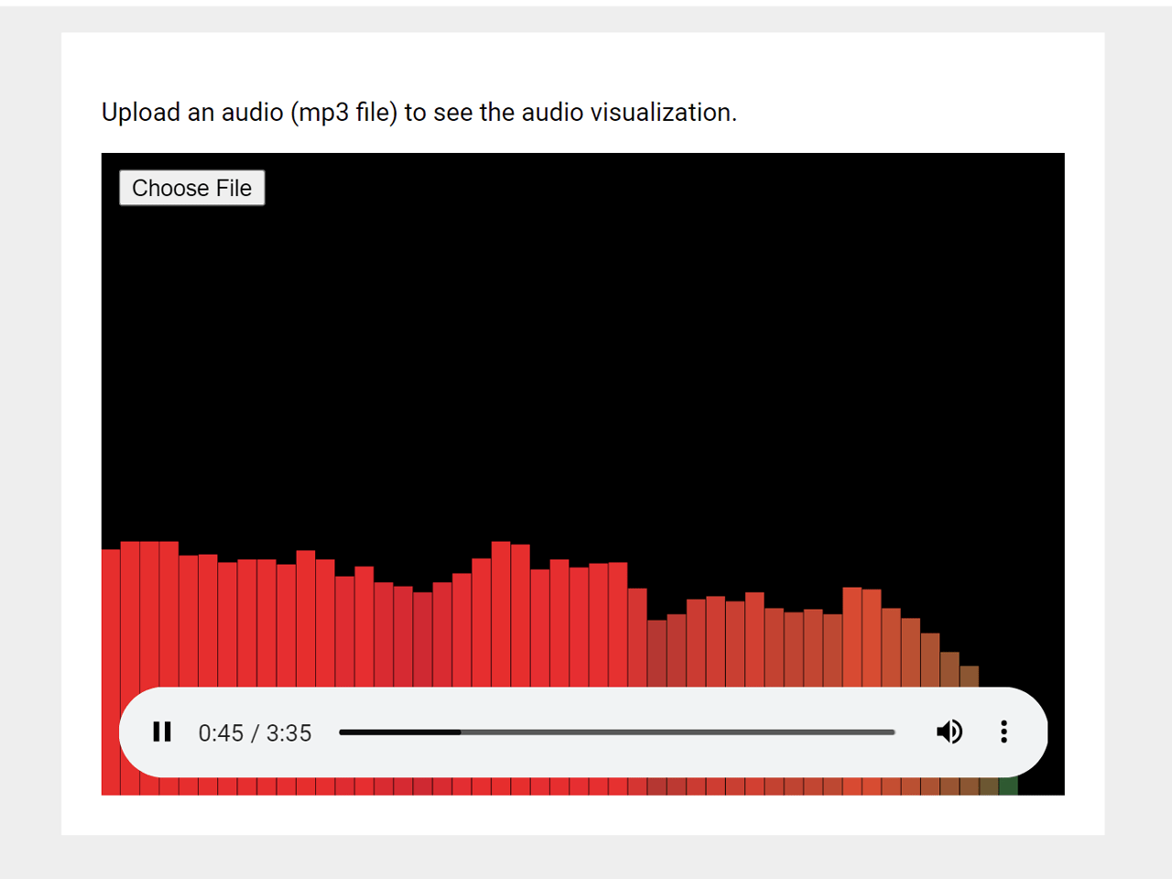This screenshot has height=879, width=1172.
Task: Click the 3:35 total duration label
Action: tap(289, 732)
